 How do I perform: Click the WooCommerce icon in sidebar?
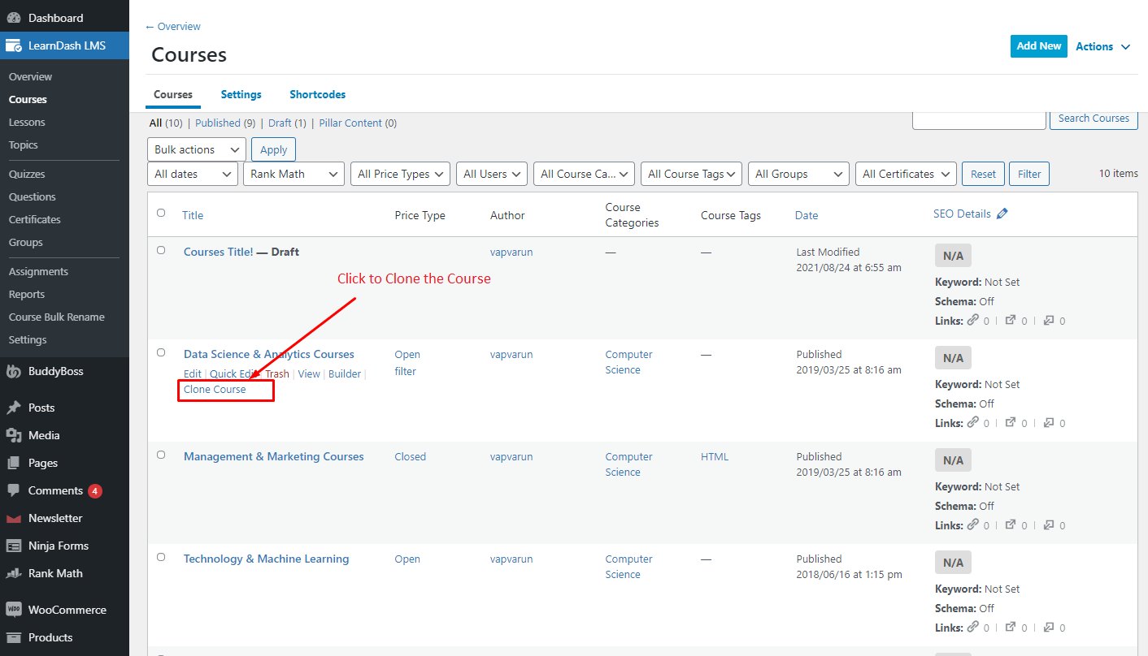coord(13,610)
